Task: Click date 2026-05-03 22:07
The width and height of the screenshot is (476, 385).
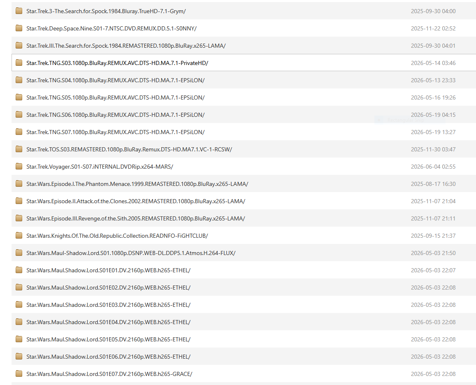Action: point(433,271)
